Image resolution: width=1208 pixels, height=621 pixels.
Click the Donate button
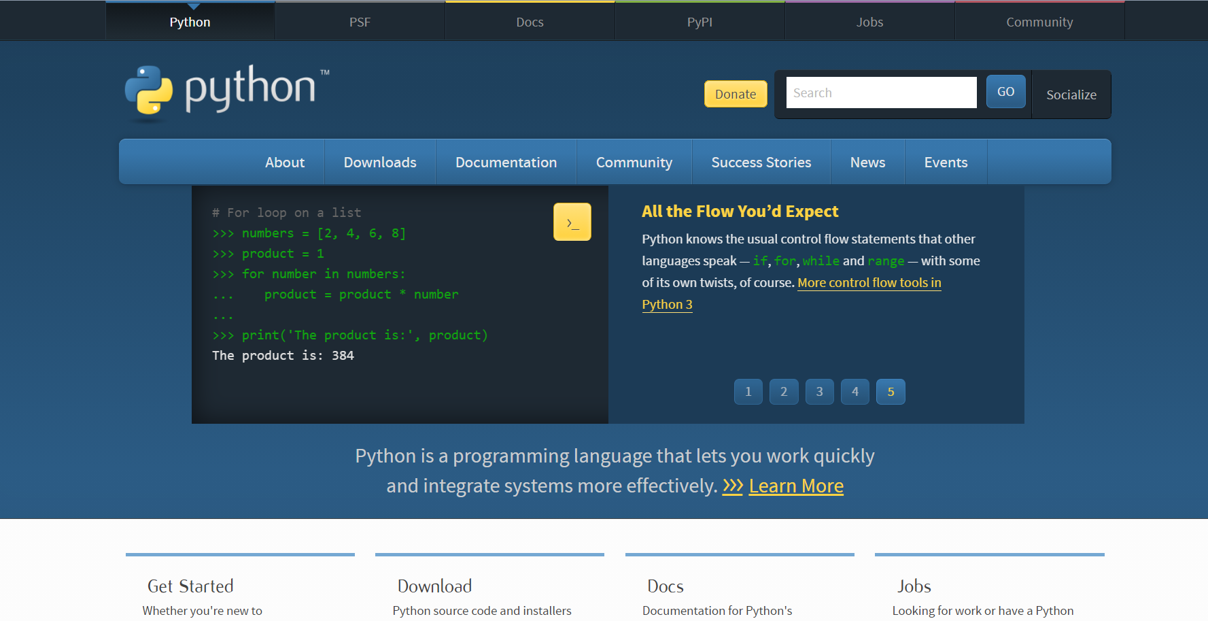pyautogui.click(x=735, y=93)
